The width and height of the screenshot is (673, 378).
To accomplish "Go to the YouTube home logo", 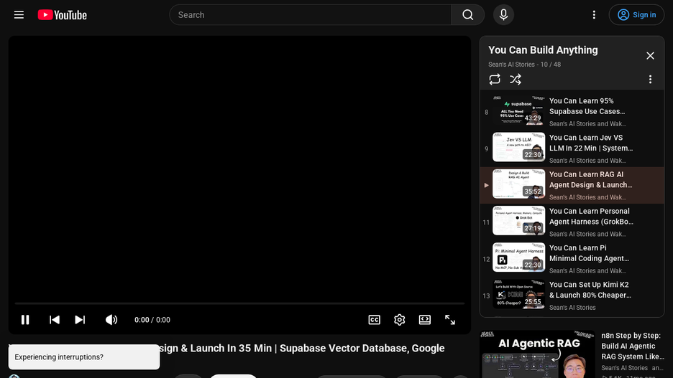I will [63, 15].
